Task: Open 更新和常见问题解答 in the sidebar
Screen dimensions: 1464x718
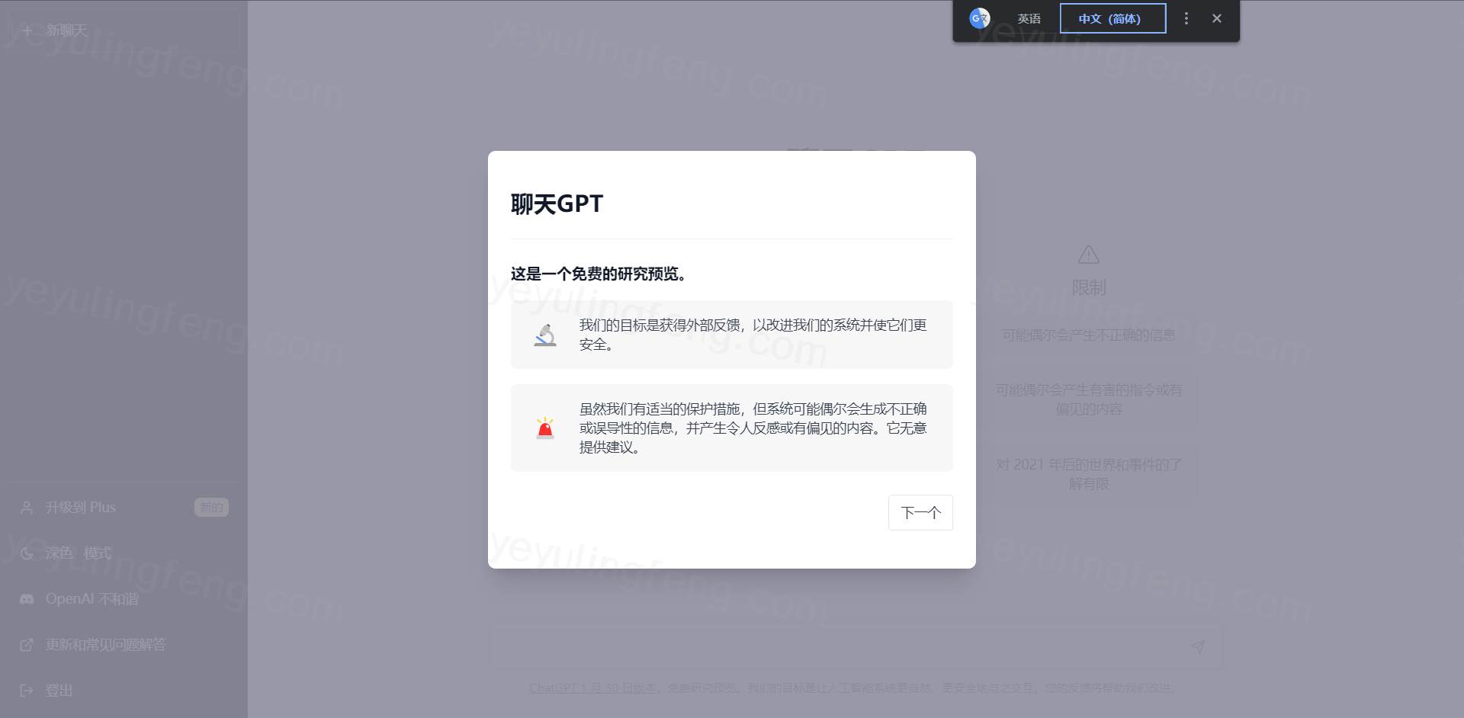Action: pyautogui.click(x=124, y=645)
